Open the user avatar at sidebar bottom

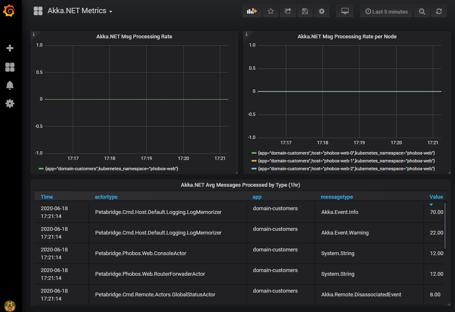(10, 306)
